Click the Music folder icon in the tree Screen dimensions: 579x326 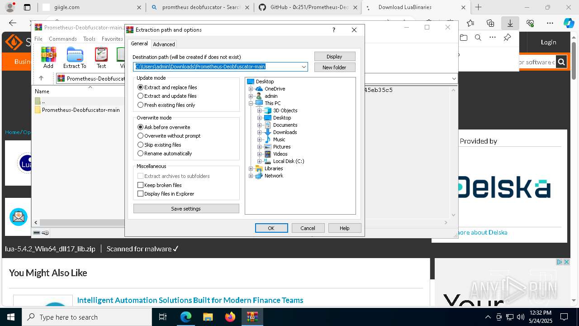tap(268, 139)
